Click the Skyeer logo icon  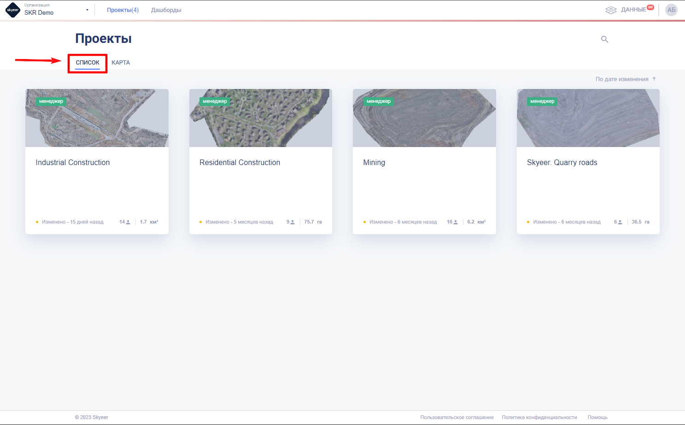(13, 10)
